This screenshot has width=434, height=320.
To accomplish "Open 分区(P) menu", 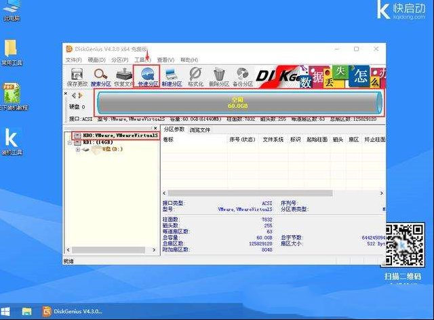I will coord(120,60).
